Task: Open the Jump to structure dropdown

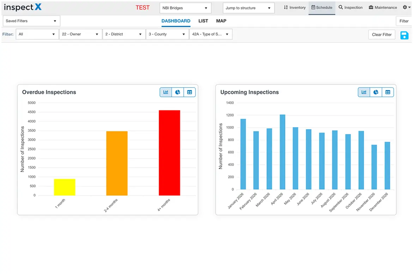Action: [x=248, y=7]
